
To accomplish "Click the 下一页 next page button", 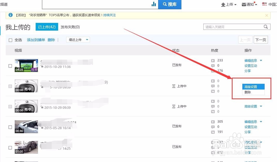I will (261, 39).
